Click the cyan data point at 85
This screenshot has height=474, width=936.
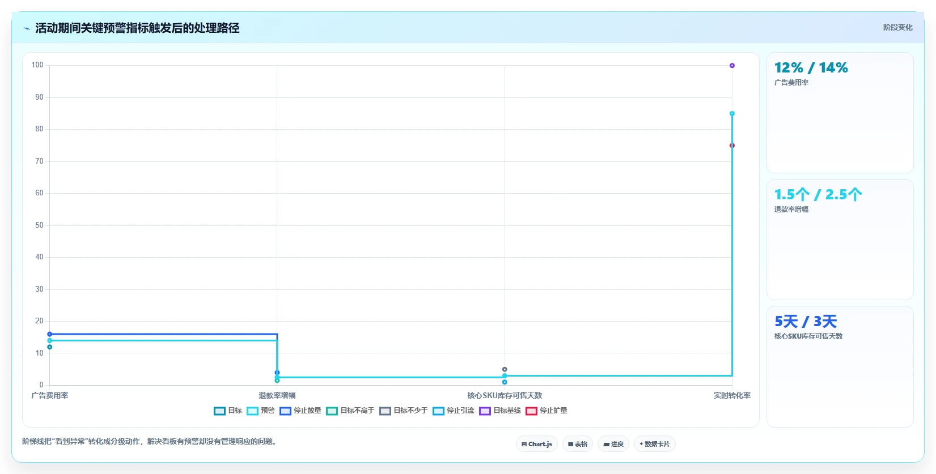pos(732,114)
